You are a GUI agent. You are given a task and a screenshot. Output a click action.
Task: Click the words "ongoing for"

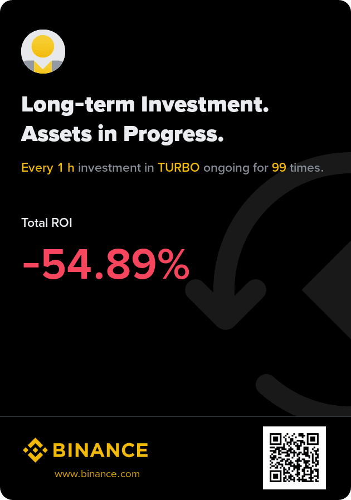point(236,167)
